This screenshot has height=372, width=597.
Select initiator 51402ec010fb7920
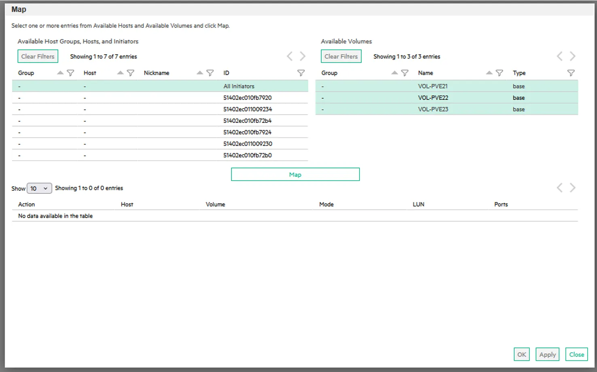(247, 98)
